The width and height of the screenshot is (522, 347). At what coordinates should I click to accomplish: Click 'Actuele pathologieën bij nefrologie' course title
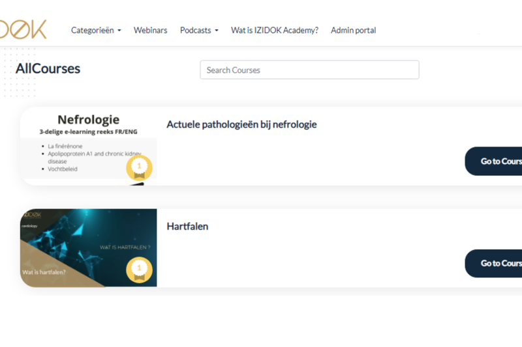tap(241, 124)
